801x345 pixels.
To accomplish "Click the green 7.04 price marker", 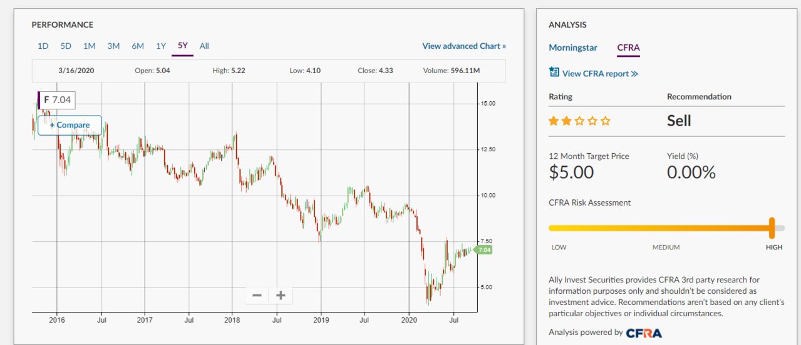I will click(483, 250).
